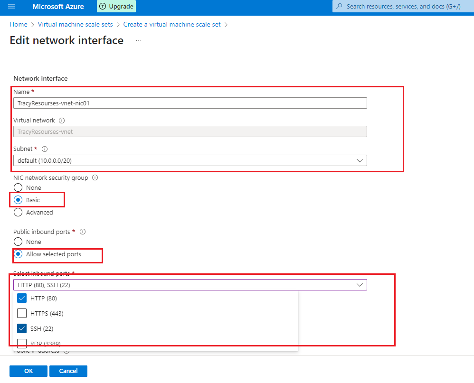The width and height of the screenshot is (474, 383).
Task: Uncheck the HTTP (80) checkbox
Action: click(22, 299)
